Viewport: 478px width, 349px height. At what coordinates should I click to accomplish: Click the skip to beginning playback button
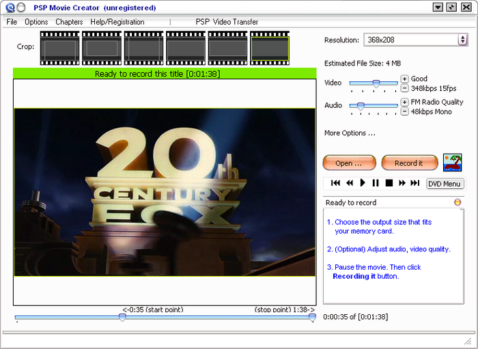[335, 183]
